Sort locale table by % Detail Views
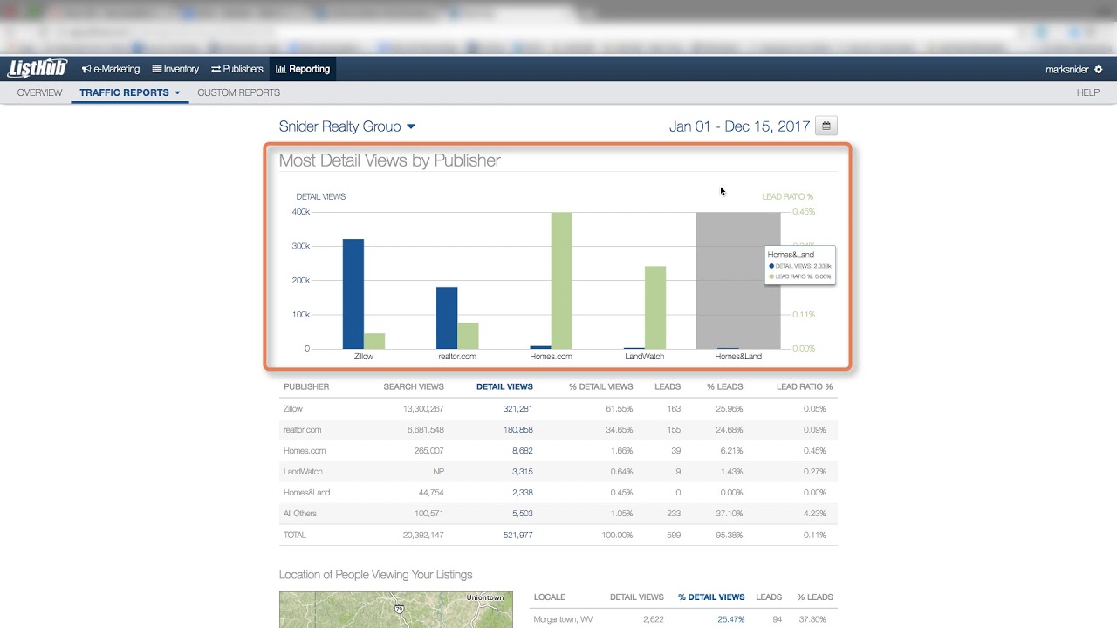Viewport: 1117px width, 628px height. pyautogui.click(x=711, y=597)
